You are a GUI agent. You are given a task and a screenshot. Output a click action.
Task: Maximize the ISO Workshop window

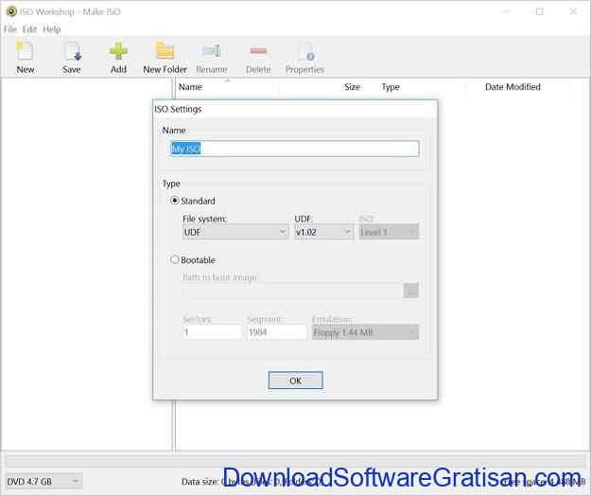539,11
